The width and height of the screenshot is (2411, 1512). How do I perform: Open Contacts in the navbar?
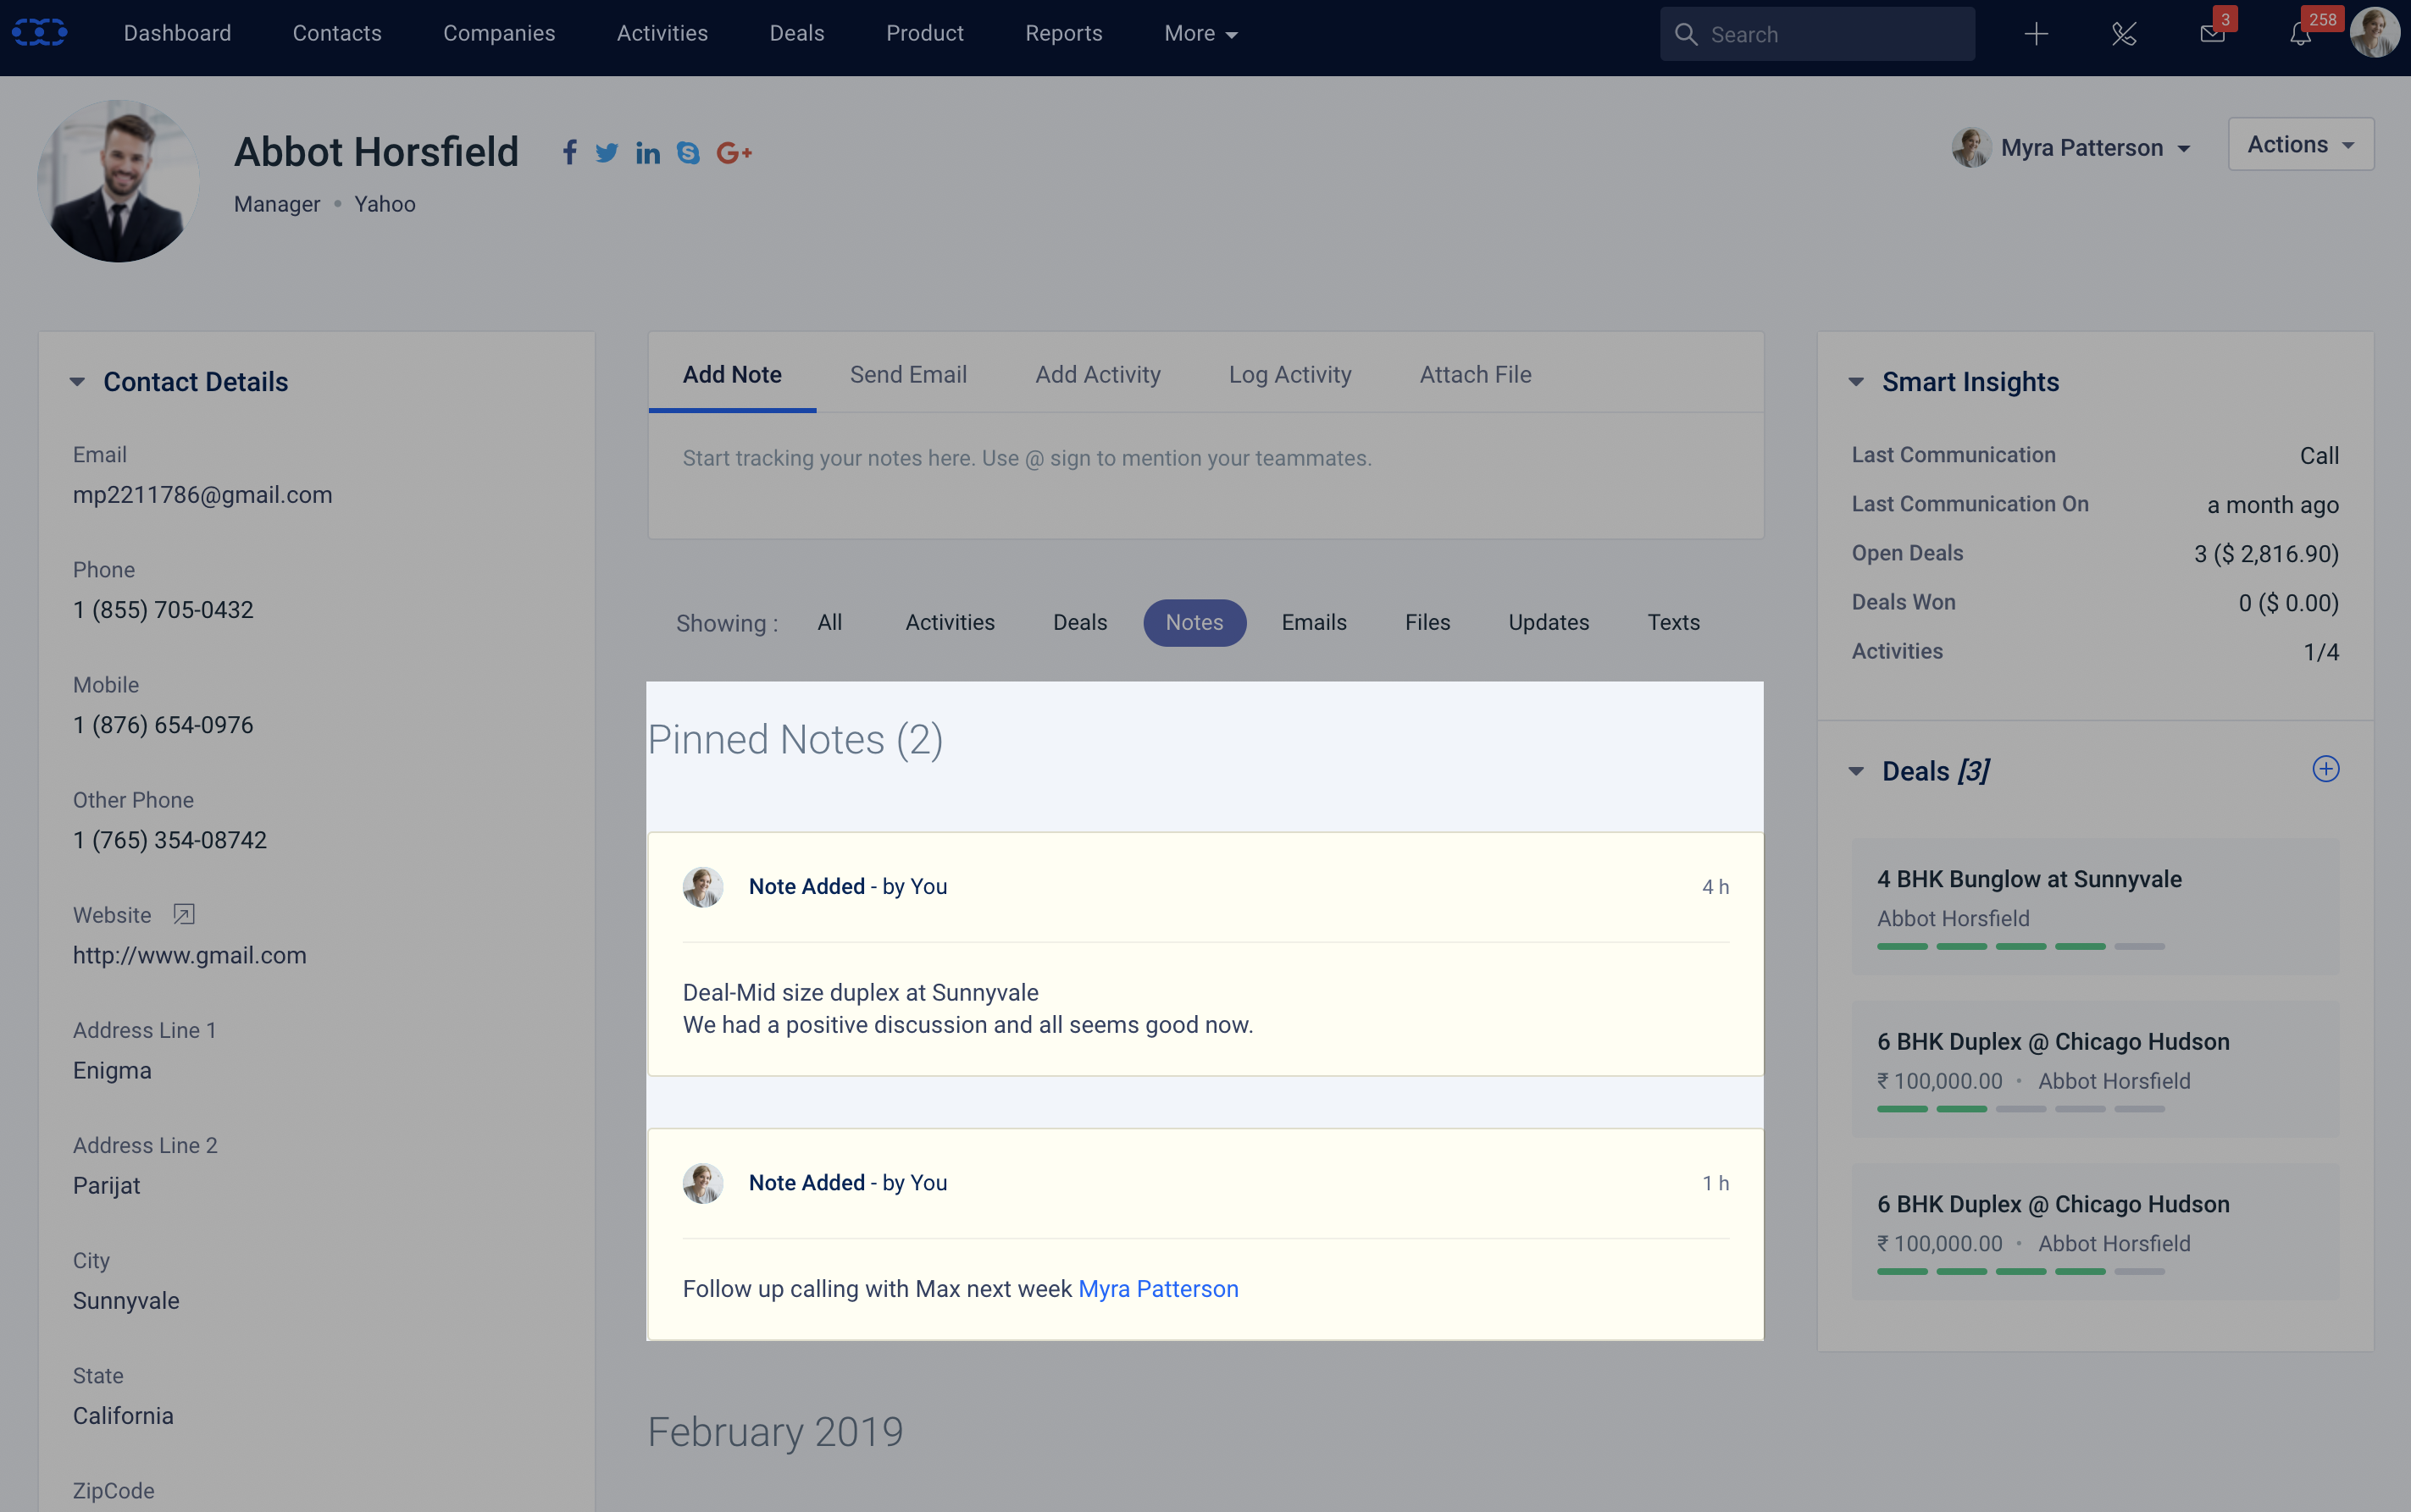click(337, 33)
